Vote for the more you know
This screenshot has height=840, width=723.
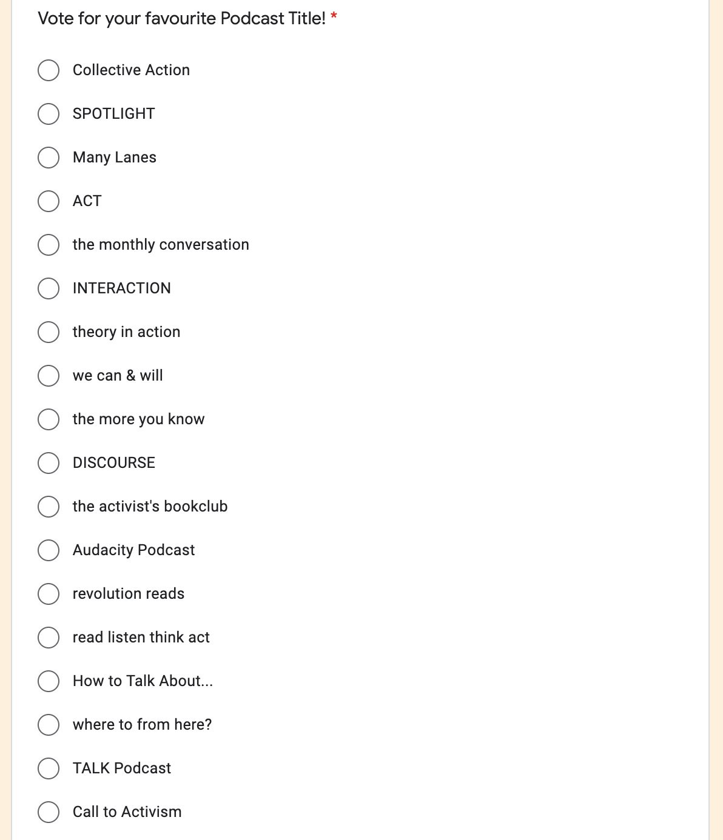click(x=49, y=419)
